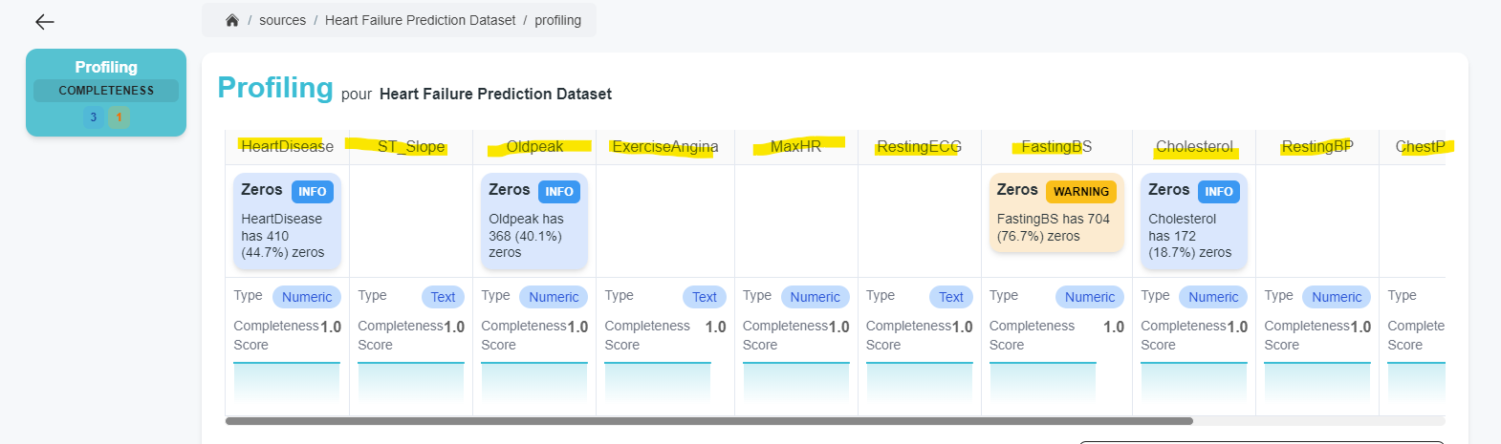Image resolution: width=1501 pixels, height=444 pixels.
Task: Click the horizontal scrollbar below the columns
Action: click(x=708, y=420)
